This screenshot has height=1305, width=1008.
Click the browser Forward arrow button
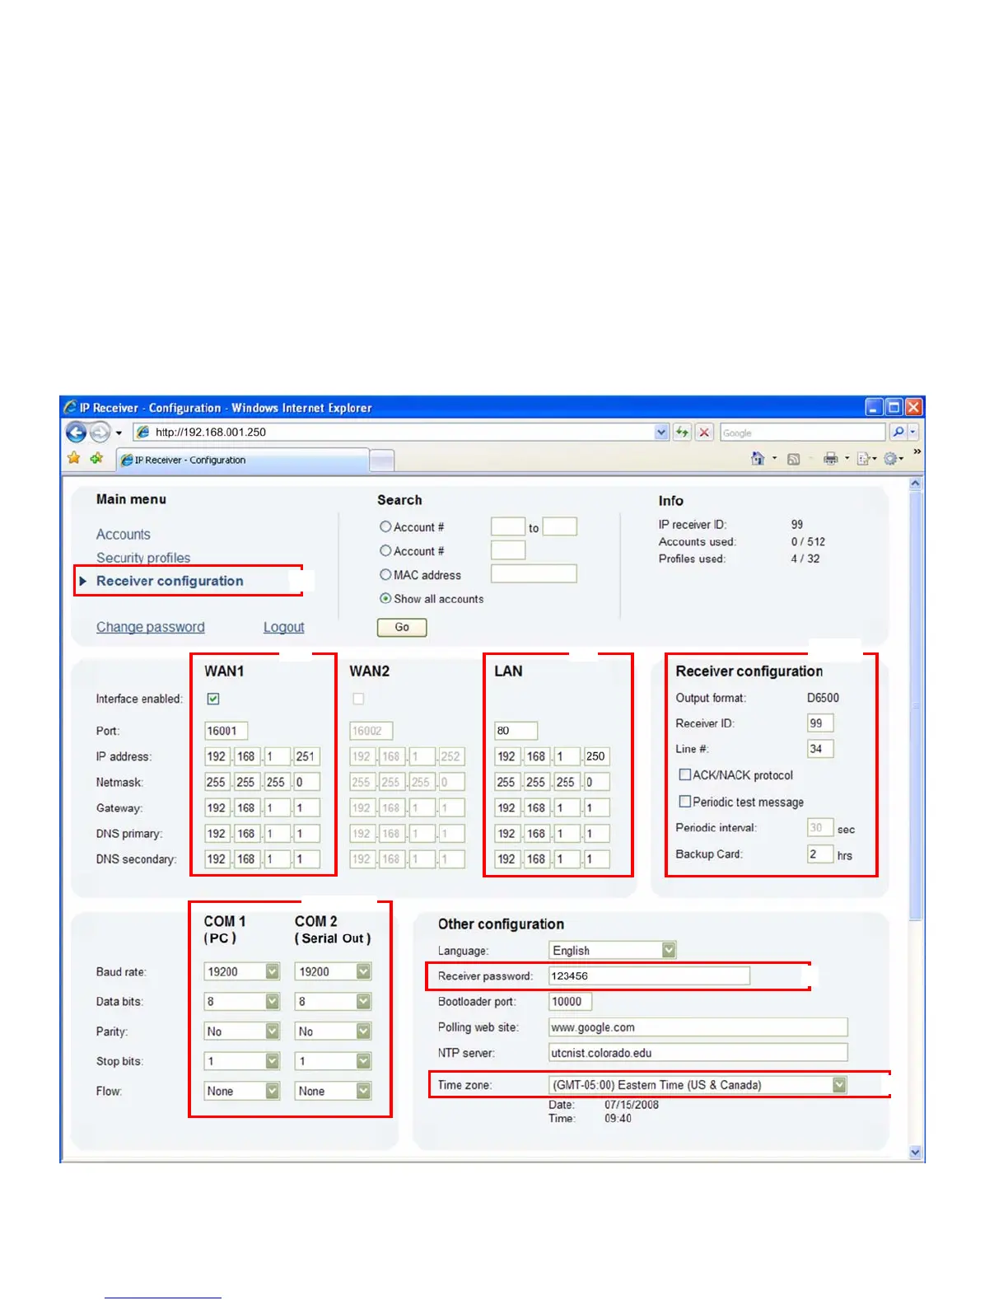[x=100, y=432]
